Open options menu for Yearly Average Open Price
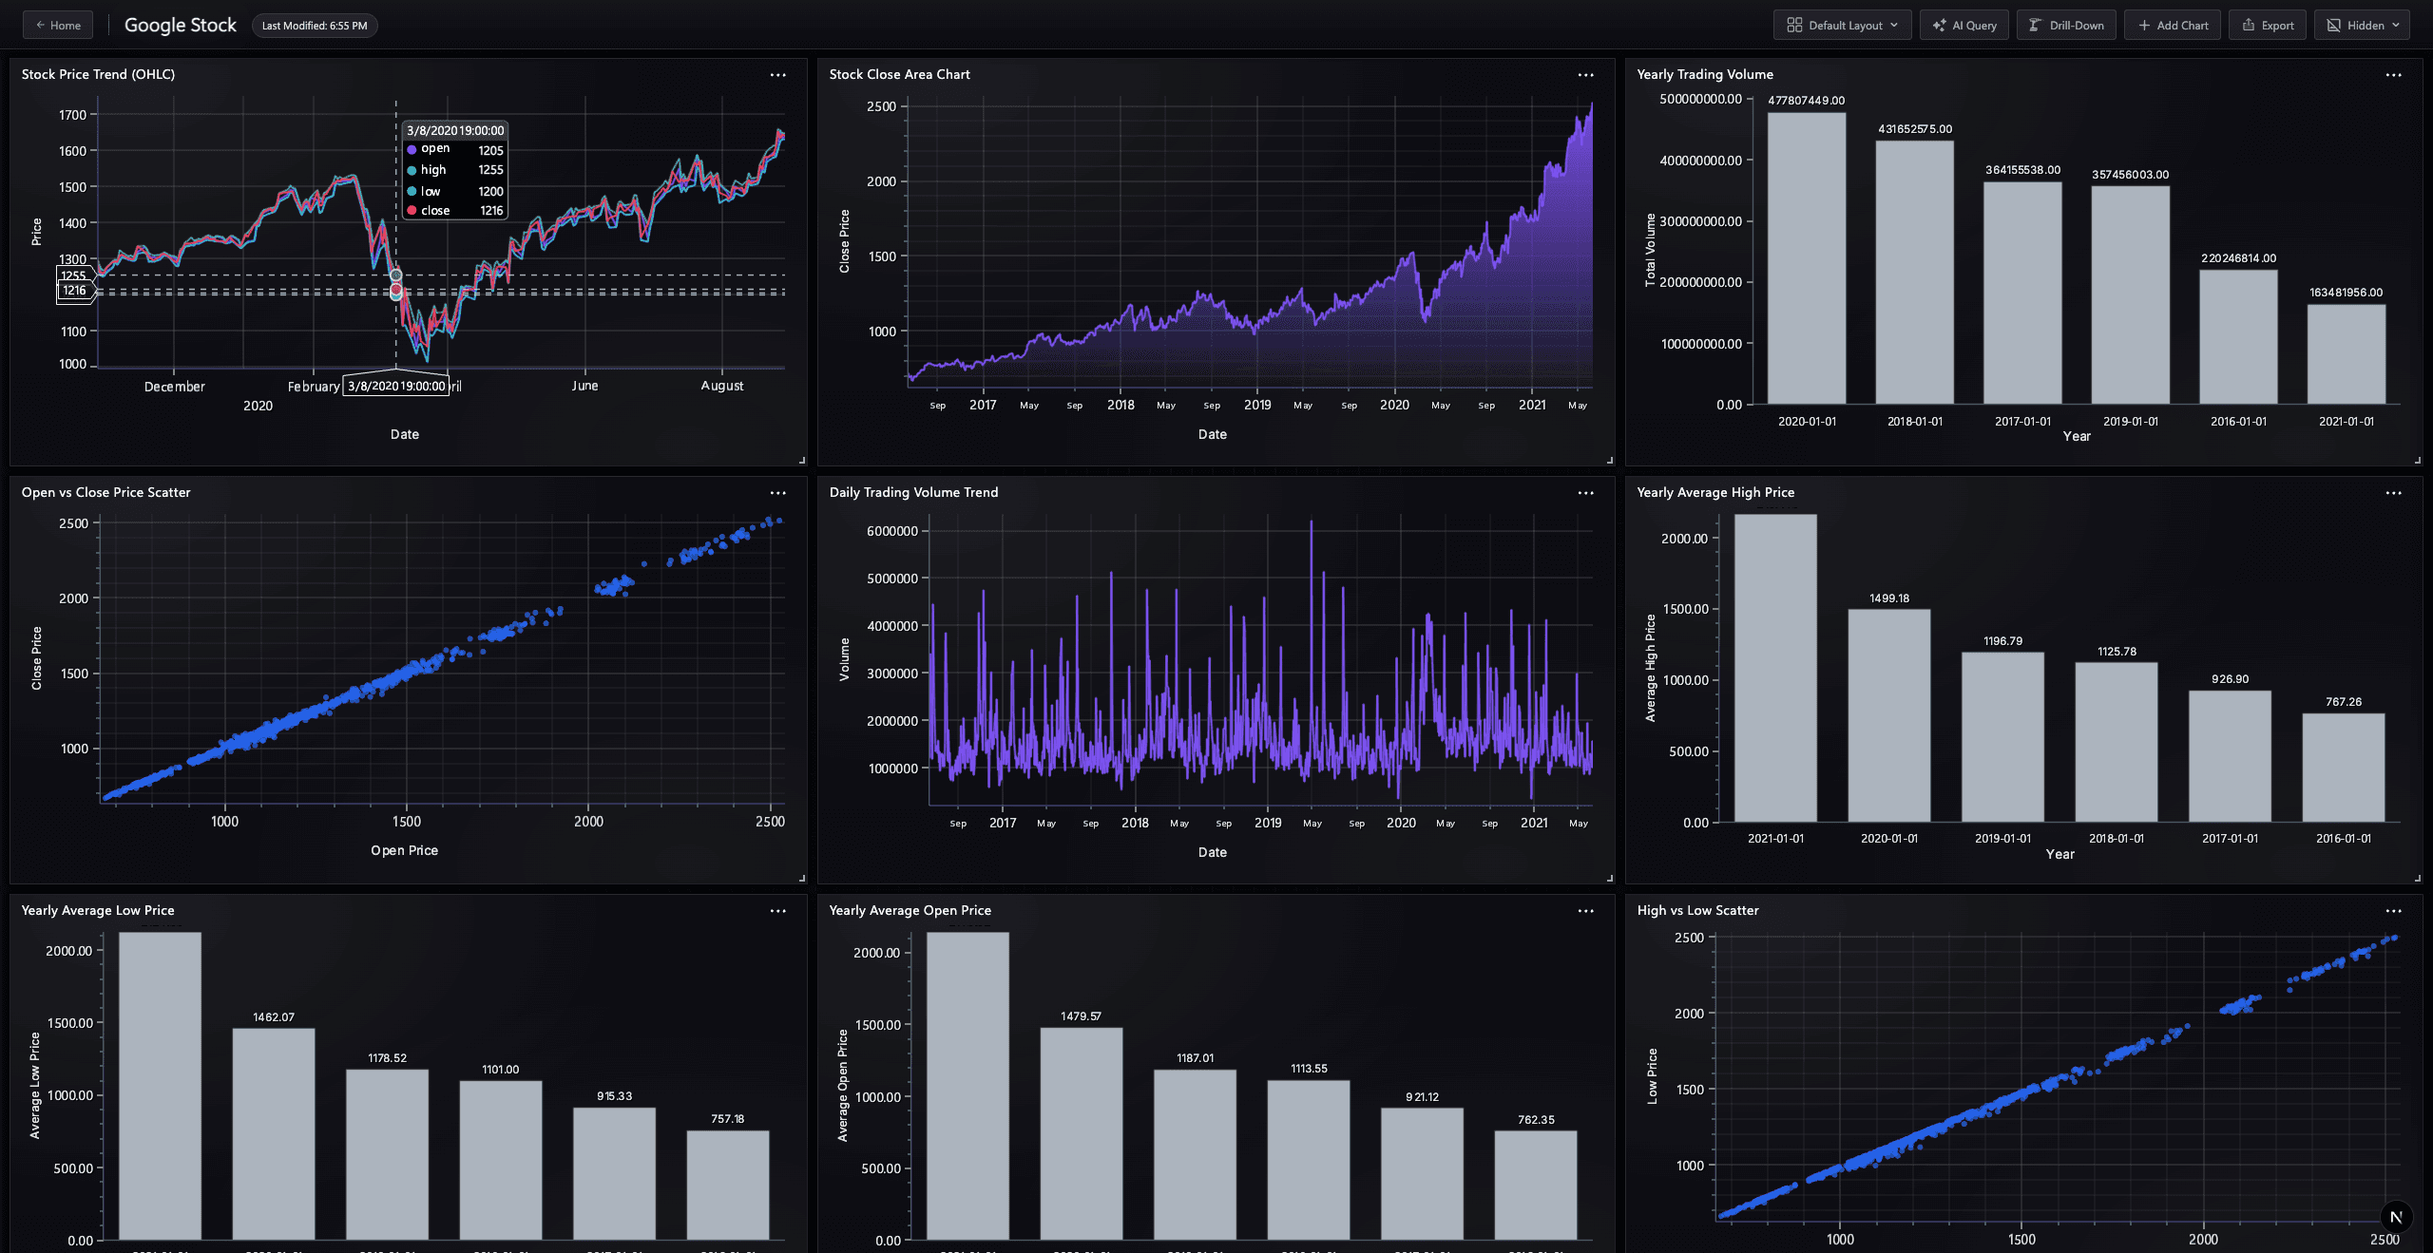The image size is (2433, 1253). tap(1586, 911)
